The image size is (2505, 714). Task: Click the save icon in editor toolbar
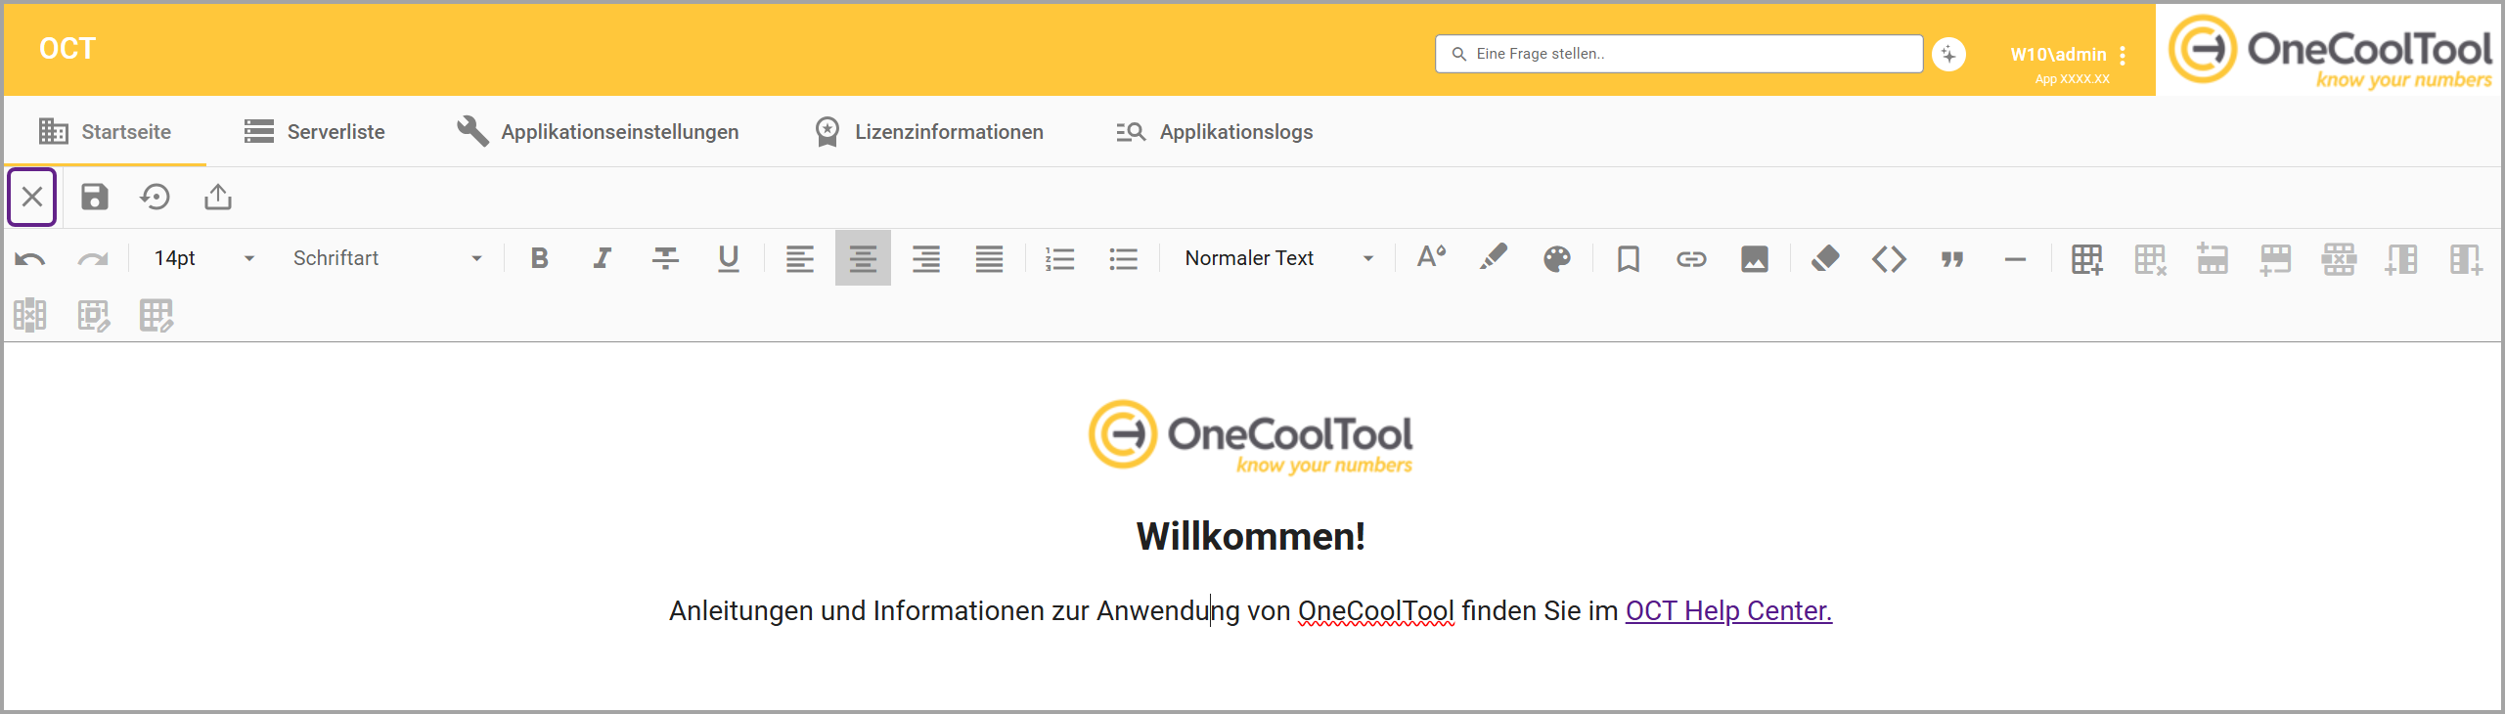[94, 198]
